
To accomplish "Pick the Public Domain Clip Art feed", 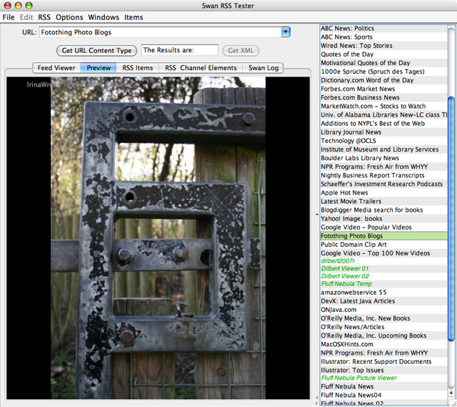I will pyautogui.click(x=353, y=245).
